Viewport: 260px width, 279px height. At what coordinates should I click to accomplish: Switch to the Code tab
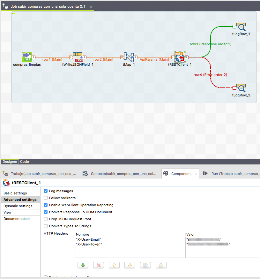pos(24,162)
